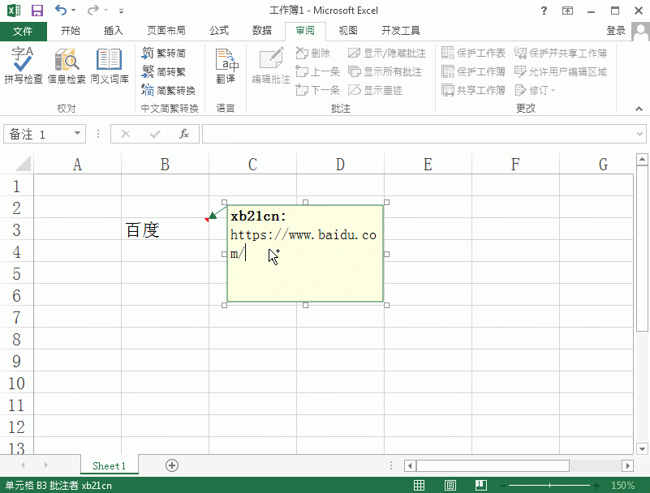Save the workbook via Quick Access toolbar
Viewport: 650px width, 493px height.
pyautogui.click(x=37, y=10)
